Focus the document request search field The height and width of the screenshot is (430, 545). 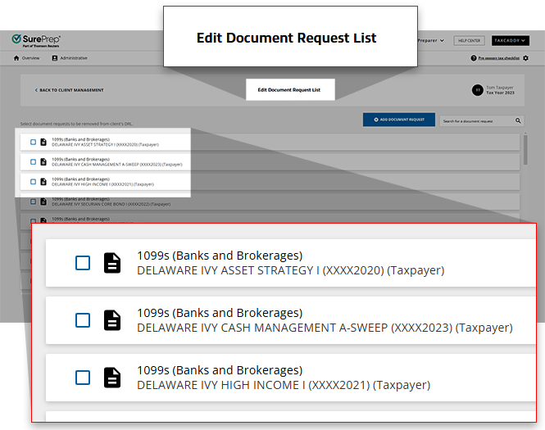click(482, 121)
